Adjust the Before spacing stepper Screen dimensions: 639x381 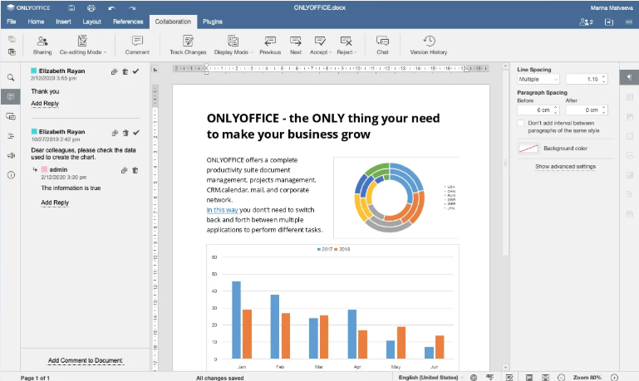pos(555,110)
